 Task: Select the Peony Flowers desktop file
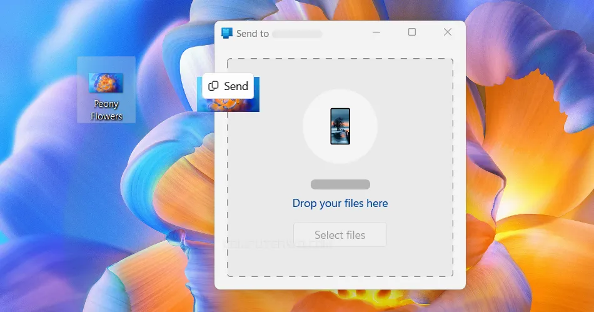tap(106, 90)
